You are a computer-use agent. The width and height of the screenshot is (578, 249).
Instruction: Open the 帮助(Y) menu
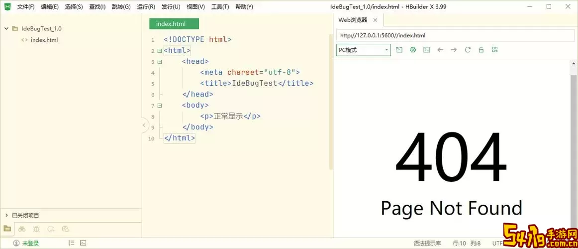click(244, 6)
